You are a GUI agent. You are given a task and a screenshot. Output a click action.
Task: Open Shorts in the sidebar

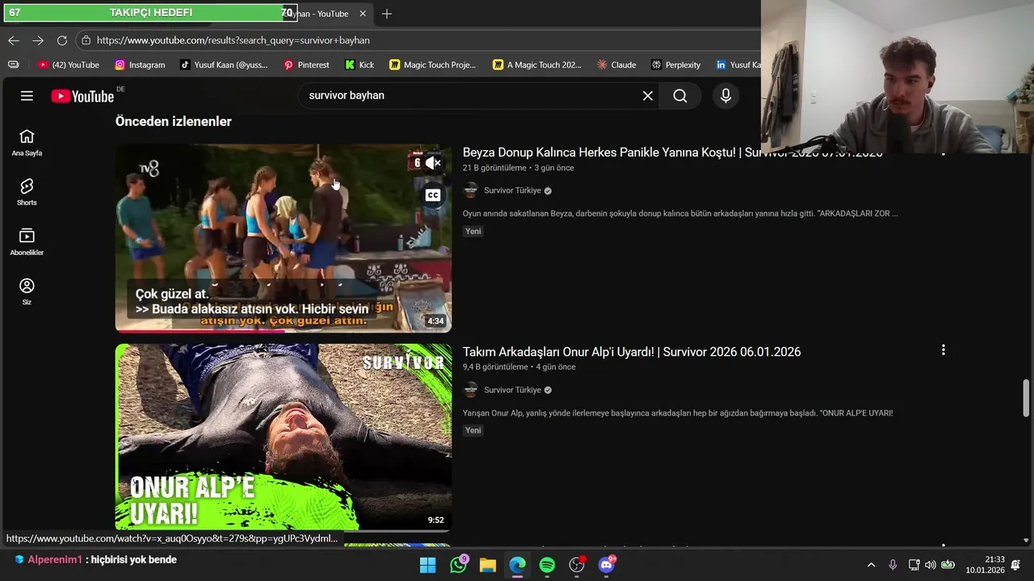click(x=27, y=193)
